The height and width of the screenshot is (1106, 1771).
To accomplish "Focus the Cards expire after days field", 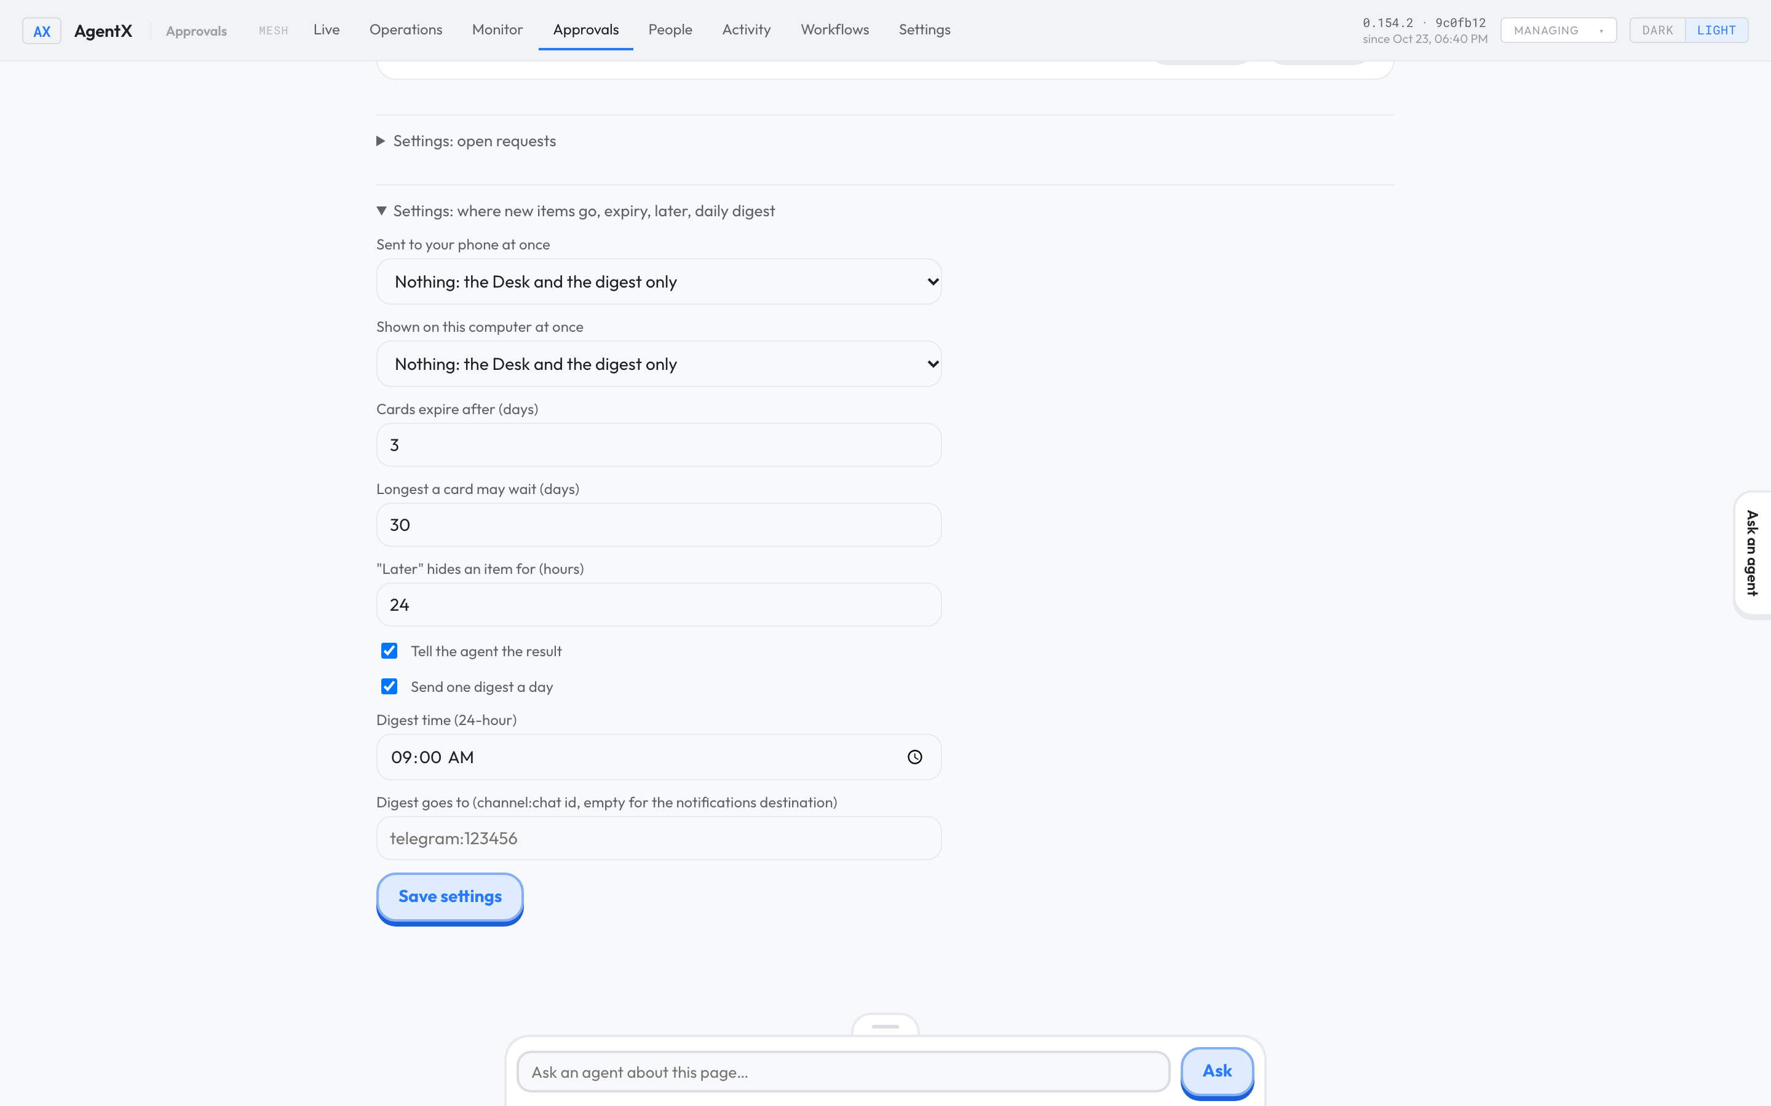I will pyautogui.click(x=659, y=445).
